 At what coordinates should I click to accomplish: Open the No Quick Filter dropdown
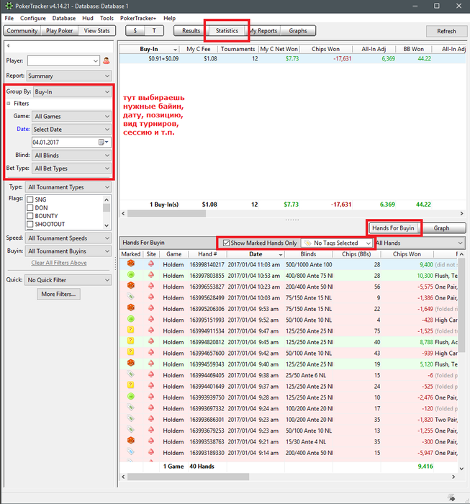point(68,280)
